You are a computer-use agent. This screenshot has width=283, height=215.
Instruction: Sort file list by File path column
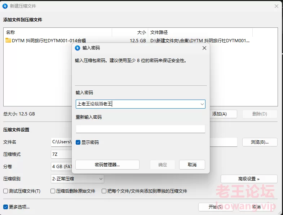pyautogui.click(x=200, y=32)
